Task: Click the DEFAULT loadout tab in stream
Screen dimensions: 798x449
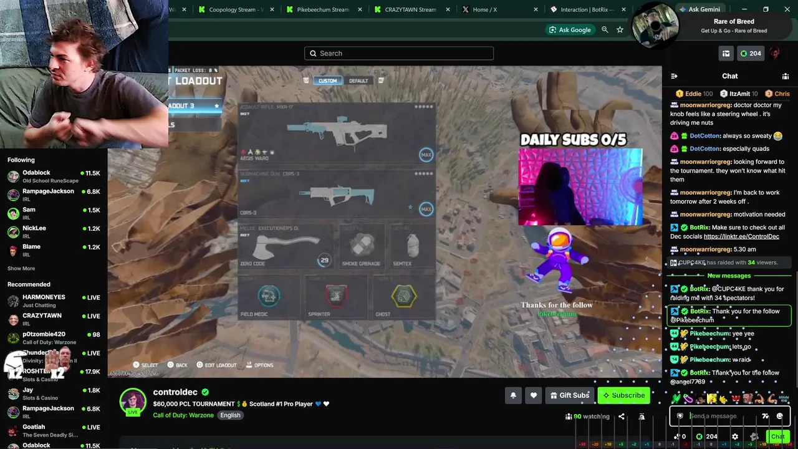Action: pyautogui.click(x=358, y=80)
